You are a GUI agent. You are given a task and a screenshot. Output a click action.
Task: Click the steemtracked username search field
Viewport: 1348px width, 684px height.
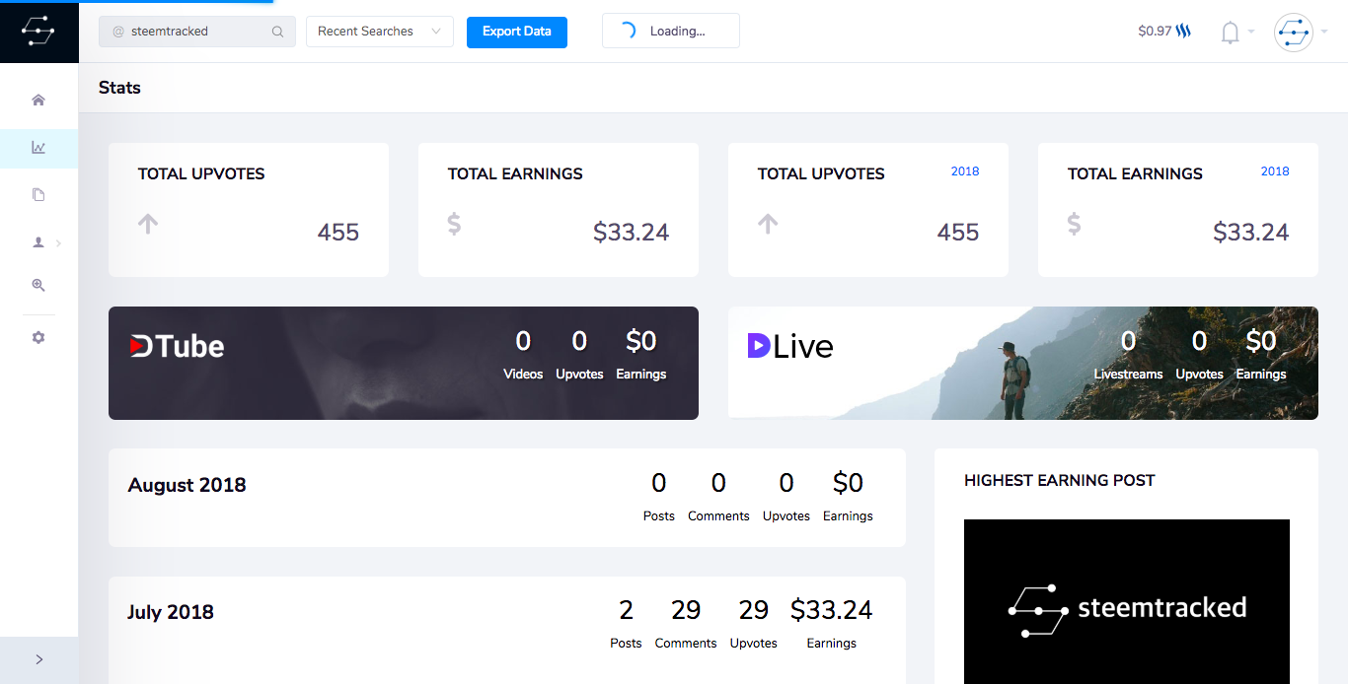click(x=197, y=32)
